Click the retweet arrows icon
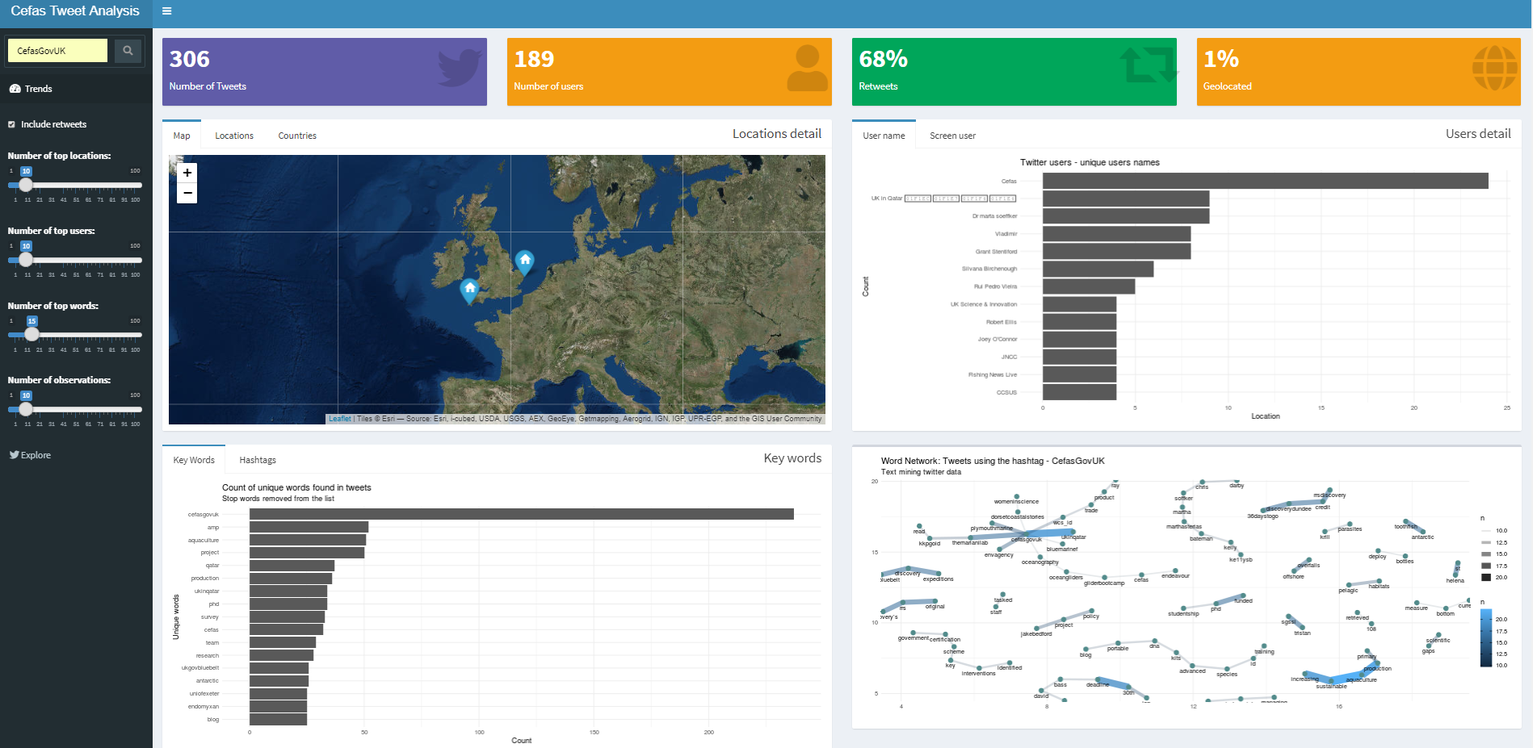The height and width of the screenshot is (748, 1533). 1149,66
